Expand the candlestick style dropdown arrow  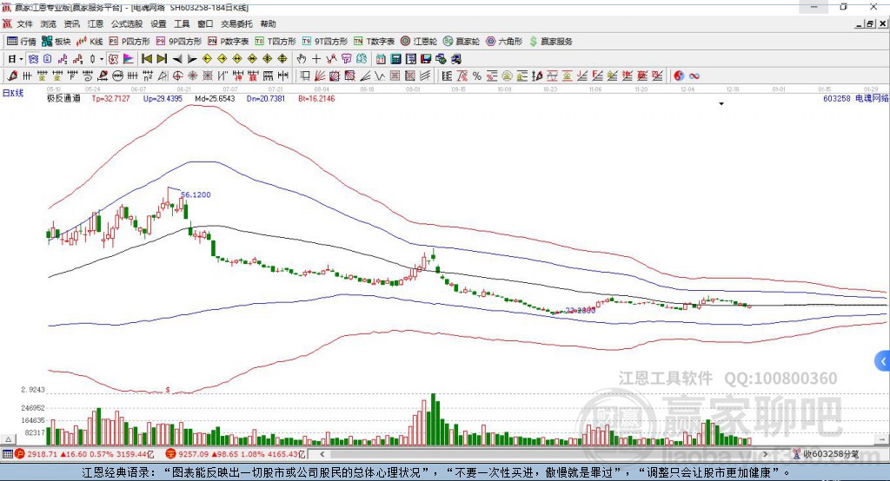102,59
